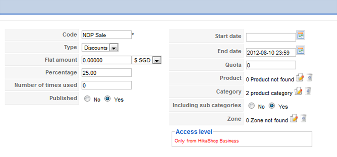Edit the product Category selection
337x157 pixels.
pyautogui.click(x=298, y=92)
